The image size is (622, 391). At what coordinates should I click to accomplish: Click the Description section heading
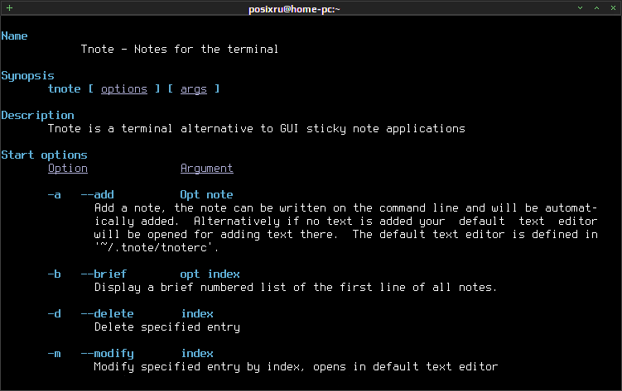(x=38, y=115)
